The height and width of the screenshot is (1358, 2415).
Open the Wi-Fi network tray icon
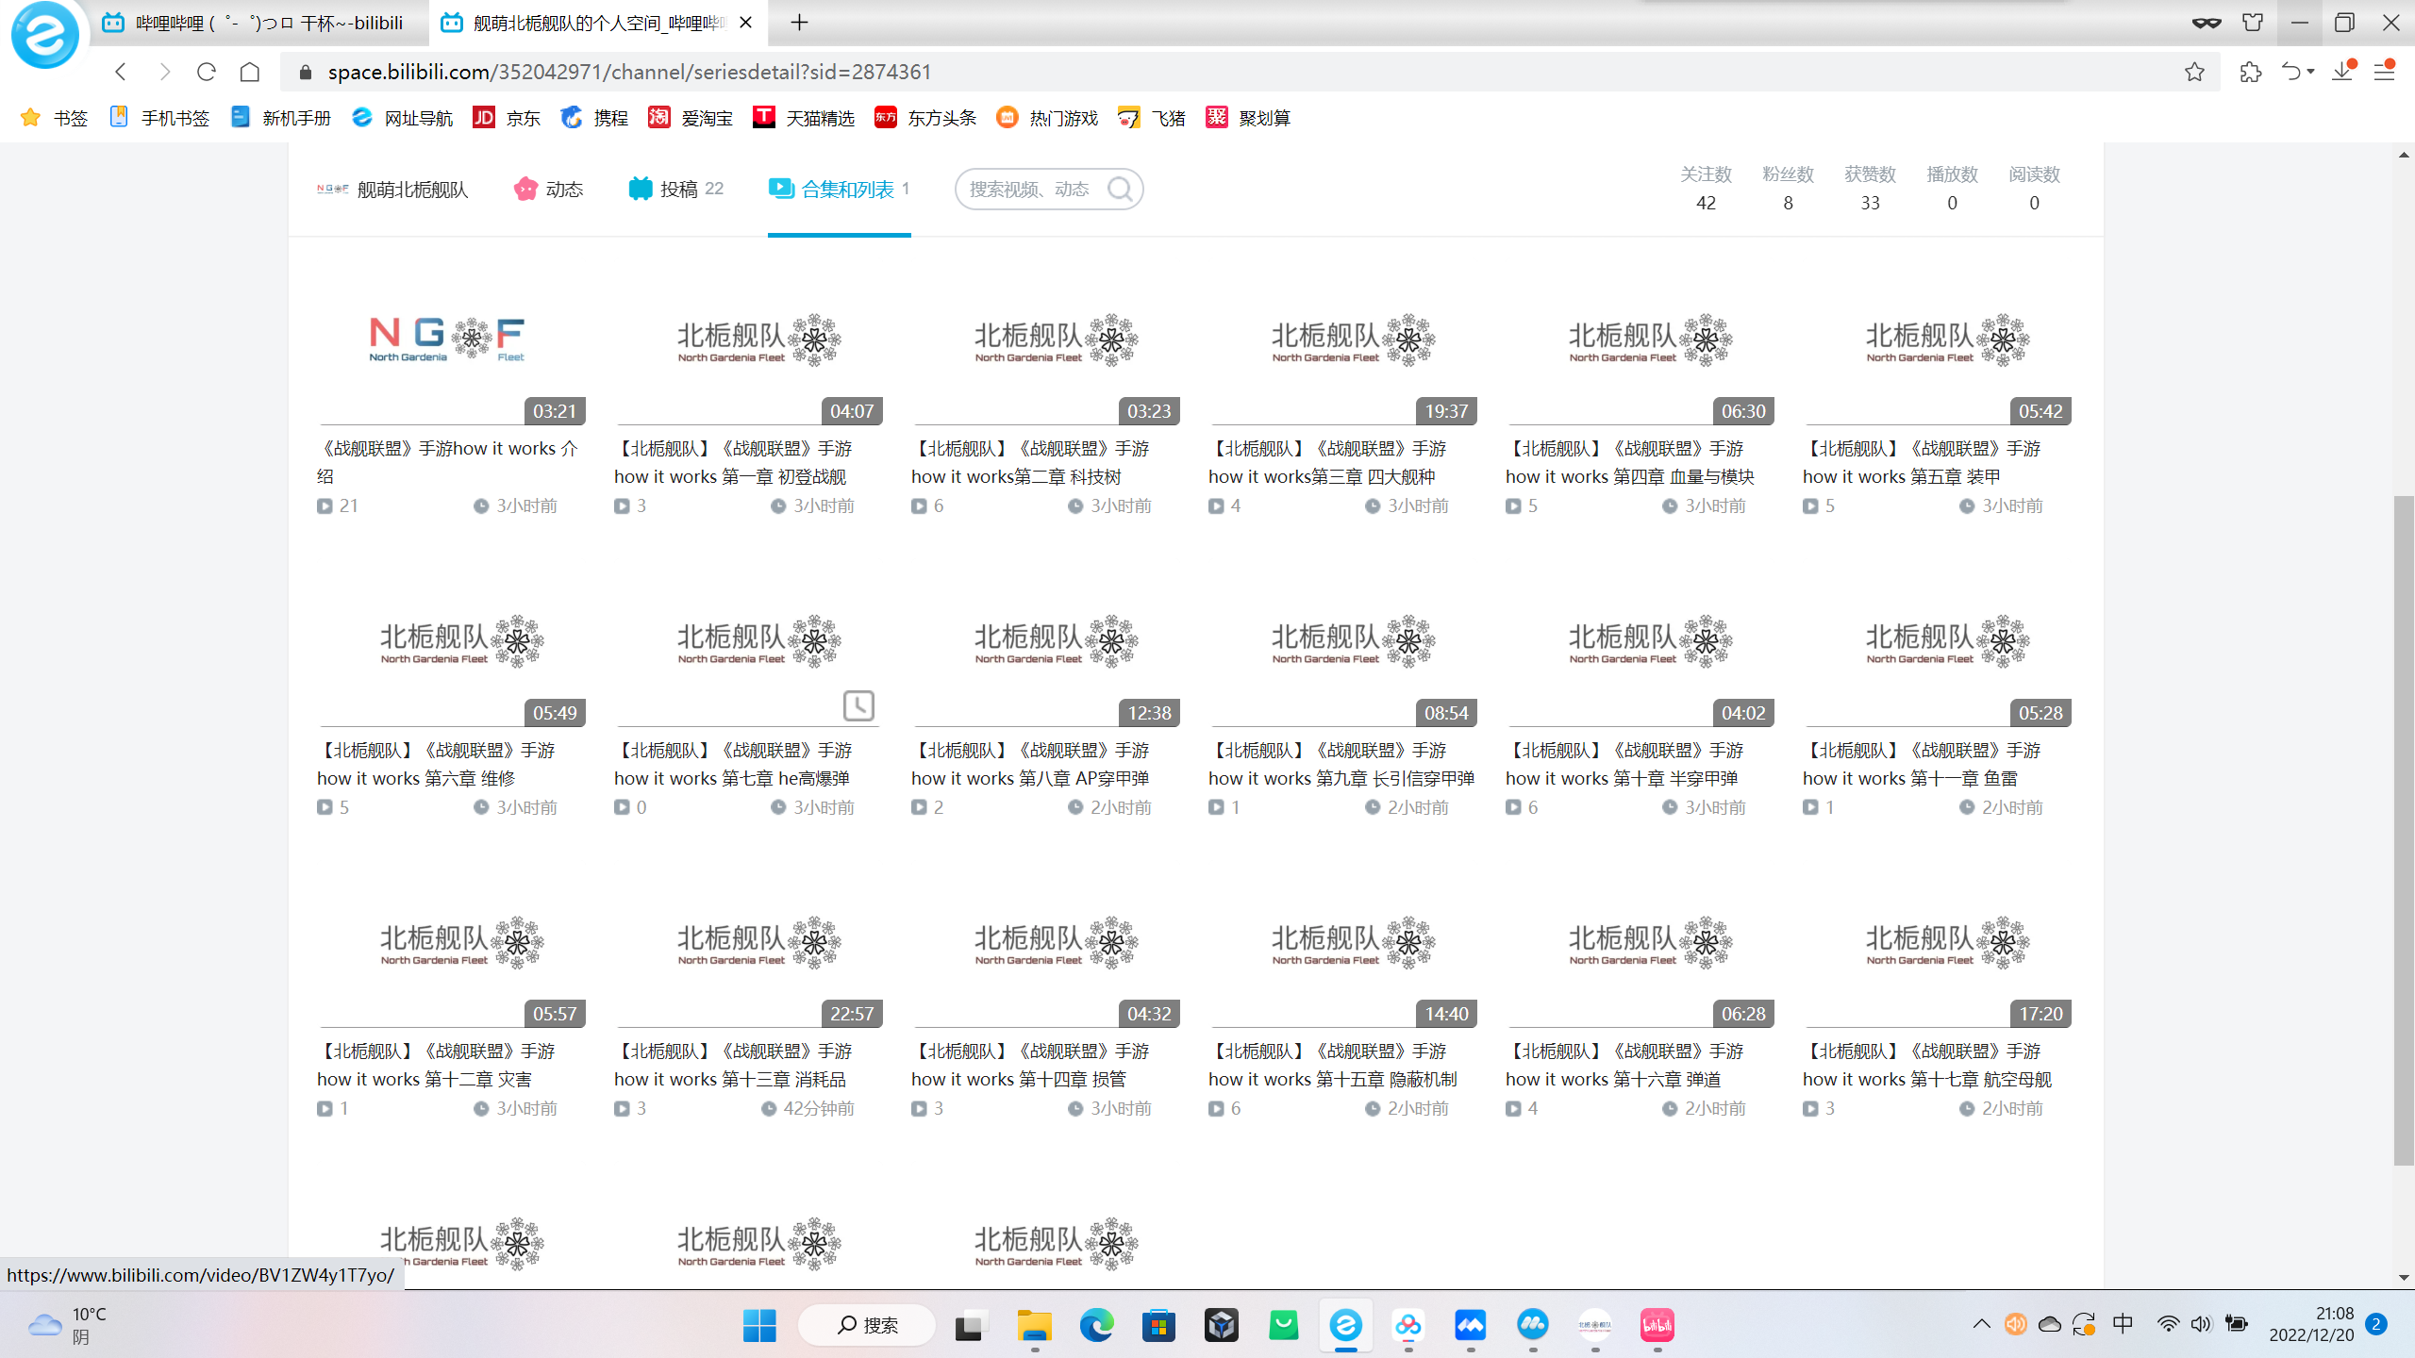[2168, 1324]
